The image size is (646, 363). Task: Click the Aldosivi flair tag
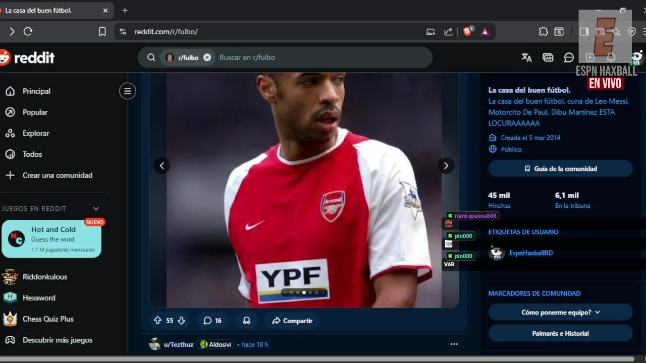coord(216,344)
